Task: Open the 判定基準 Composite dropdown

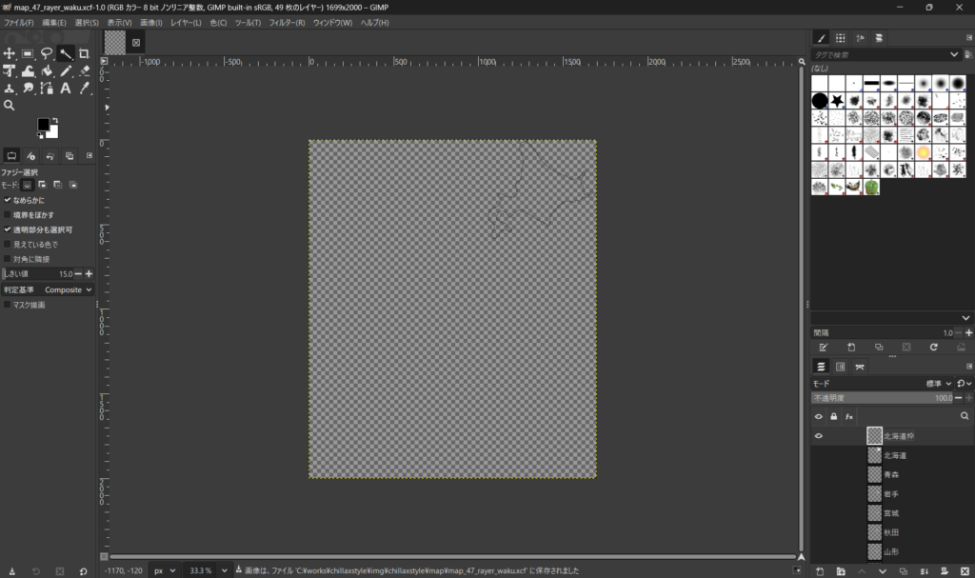Action: (70, 289)
